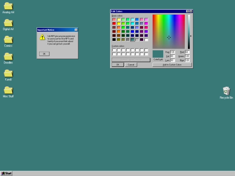The width and height of the screenshot is (235, 176).
Task: Pick the pure red basic color swatch
Action: [114, 23]
